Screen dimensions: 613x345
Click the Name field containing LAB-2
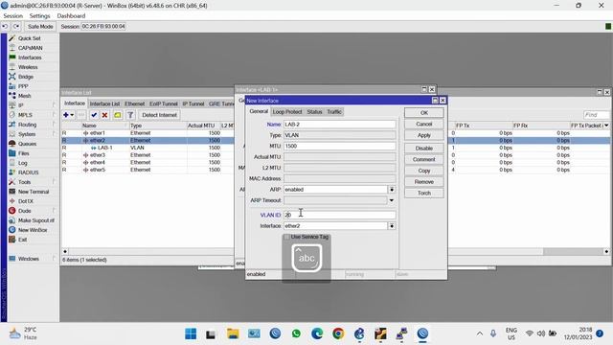click(339, 125)
